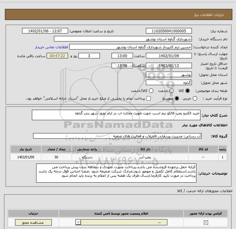Click the goods group field آب رسانی
This screenshot has width=236, height=229.
pos(117,136)
